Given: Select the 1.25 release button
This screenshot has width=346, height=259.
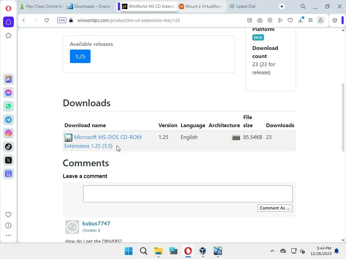Looking at the screenshot, I should click(80, 56).
